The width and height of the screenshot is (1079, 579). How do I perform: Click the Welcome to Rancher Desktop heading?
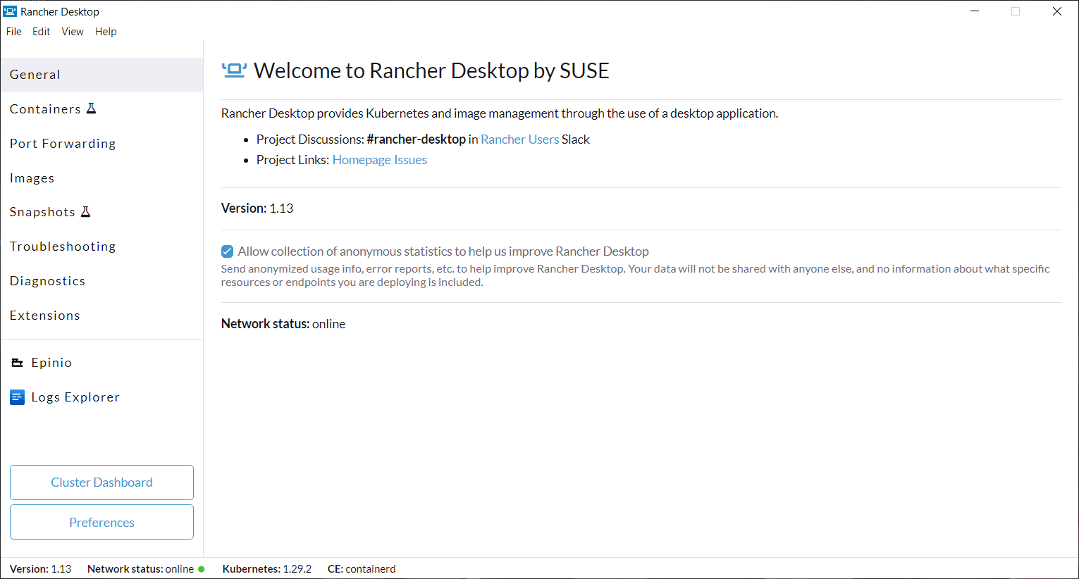tap(431, 70)
